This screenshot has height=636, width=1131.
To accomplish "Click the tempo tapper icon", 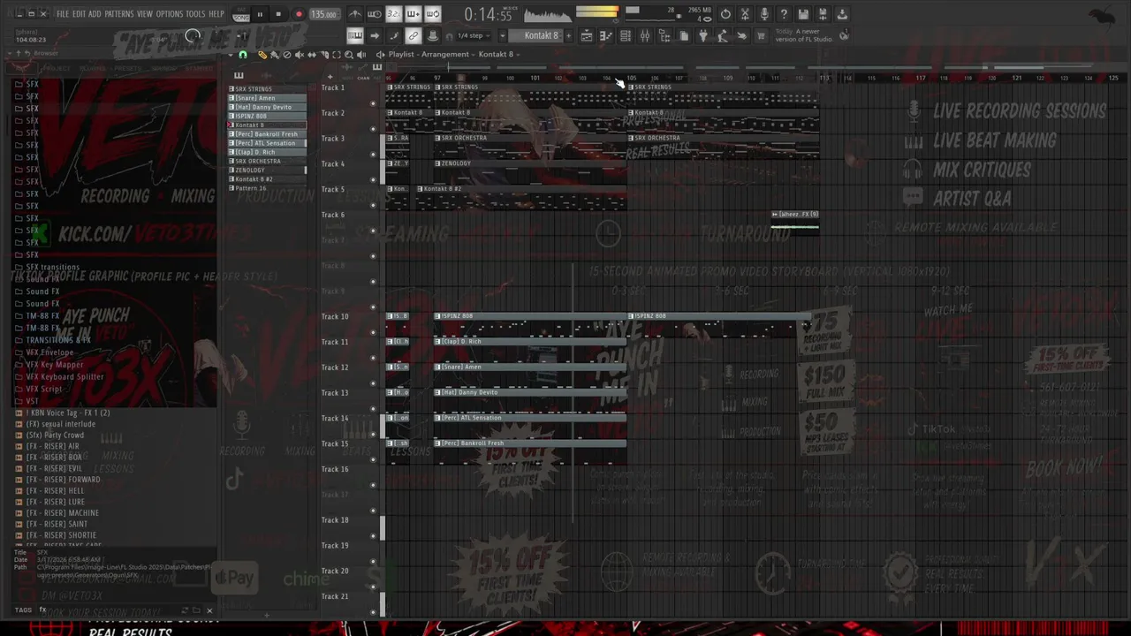I will [722, 35].
